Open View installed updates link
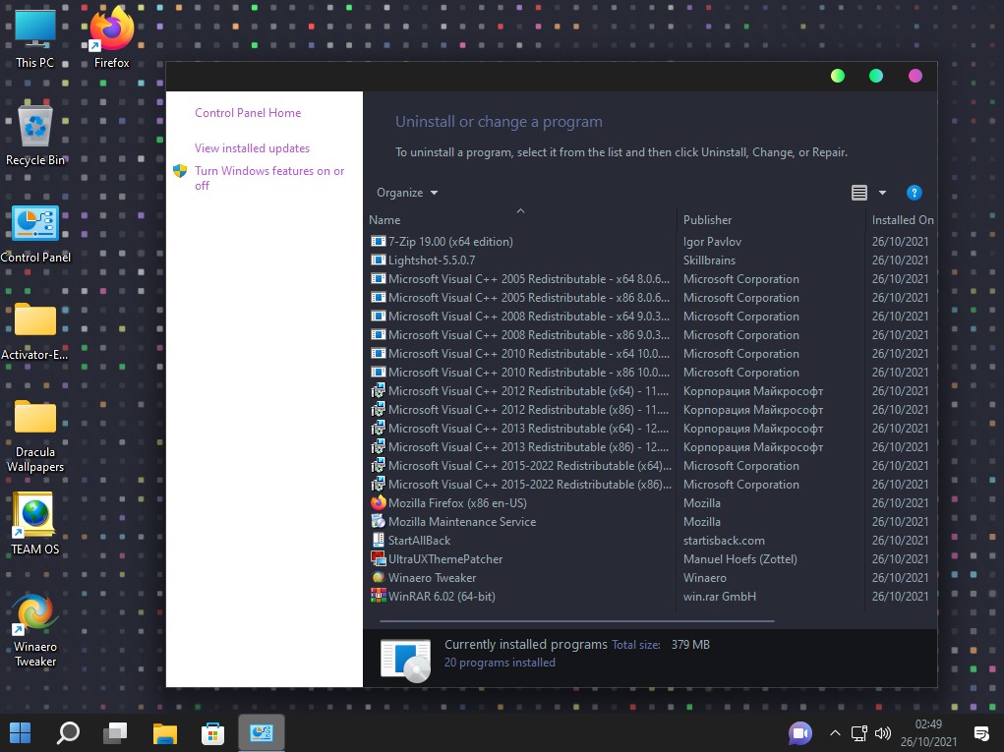This screenshot has height=752, width=1004. (x=253, y=147)
